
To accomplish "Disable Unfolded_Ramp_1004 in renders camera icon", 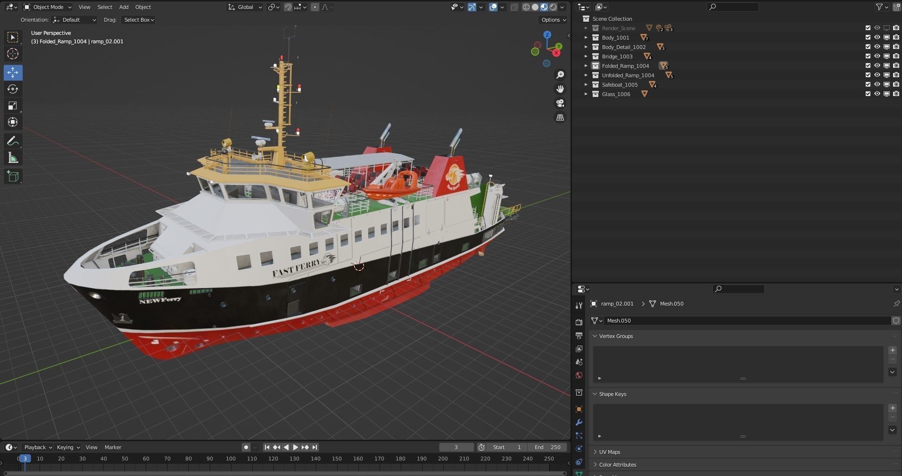I will click(896, 75).
